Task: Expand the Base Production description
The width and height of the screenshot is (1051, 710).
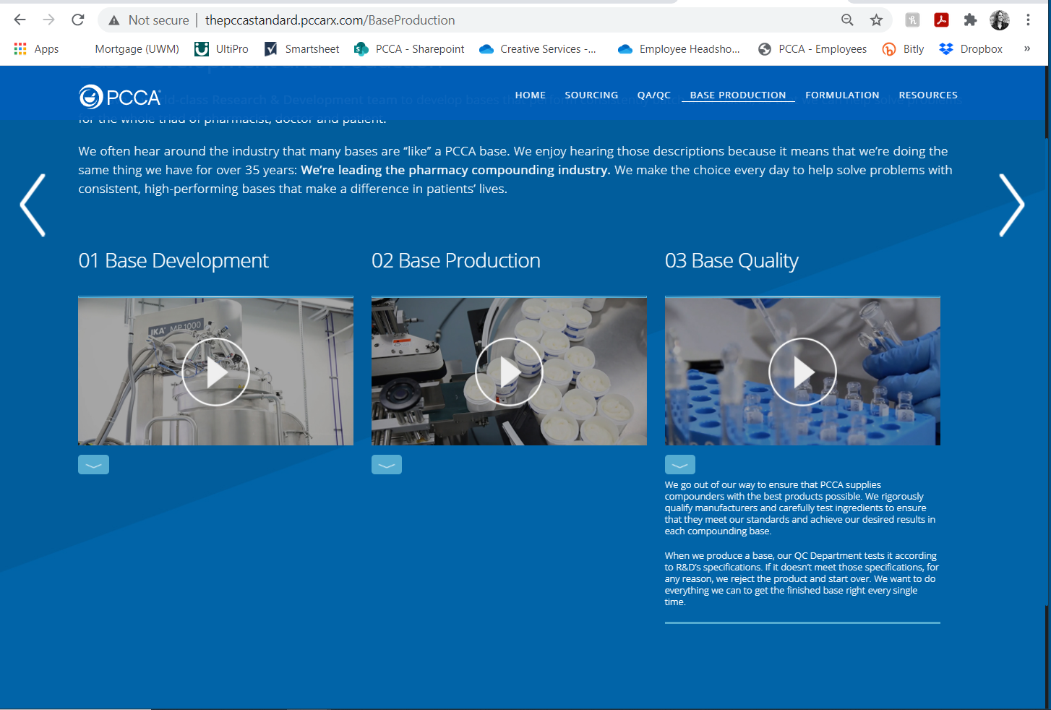Action: point(387,465)
